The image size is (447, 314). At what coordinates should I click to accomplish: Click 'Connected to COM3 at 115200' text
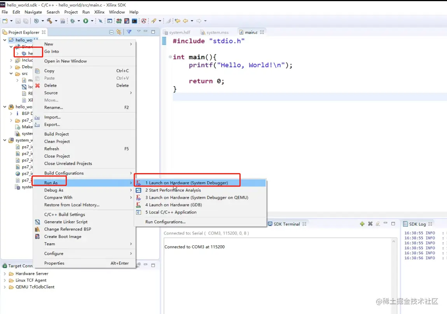pos(194,247)
